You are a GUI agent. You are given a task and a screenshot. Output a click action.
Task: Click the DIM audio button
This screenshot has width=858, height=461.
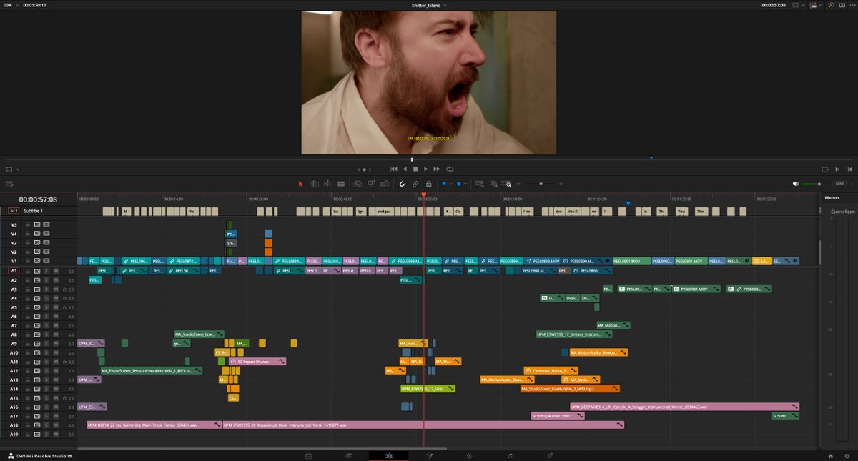click(839, 184)
